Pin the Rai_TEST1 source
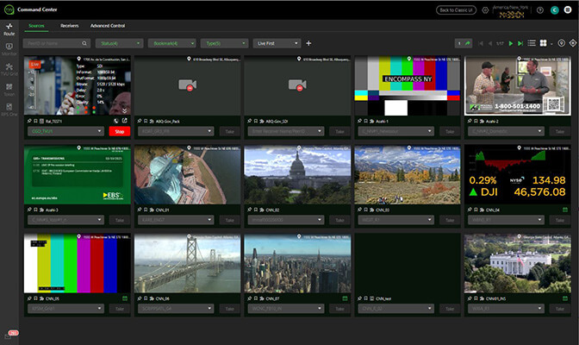Image resolution: width=579 pixels, height=345 pixels. [x=29, y=121]
